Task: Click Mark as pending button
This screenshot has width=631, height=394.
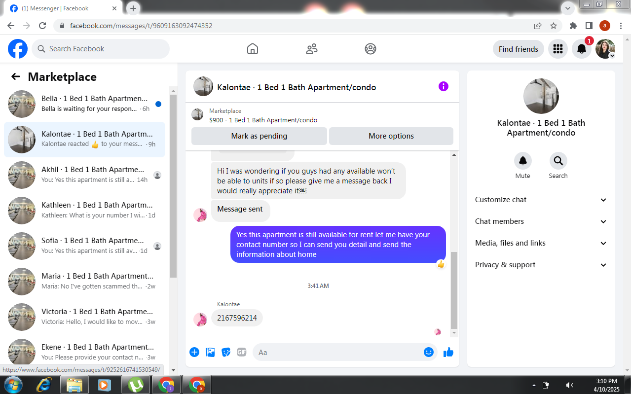Action: coord(259,136)
